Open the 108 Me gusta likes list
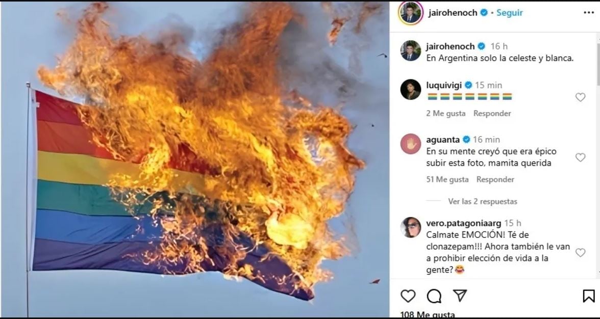This screenshot has height=319, width=600. (428, 315)
